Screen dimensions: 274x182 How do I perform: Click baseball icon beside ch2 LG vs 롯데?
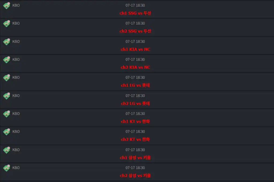coord(7,96)
